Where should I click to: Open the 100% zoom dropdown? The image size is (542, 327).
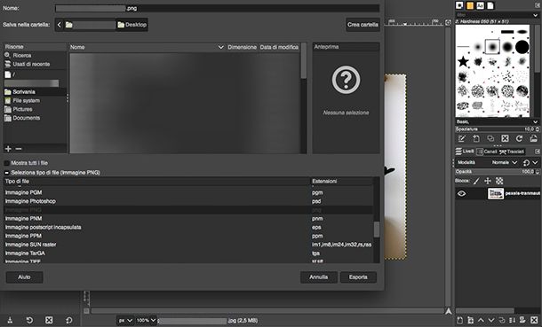(146, 321)
